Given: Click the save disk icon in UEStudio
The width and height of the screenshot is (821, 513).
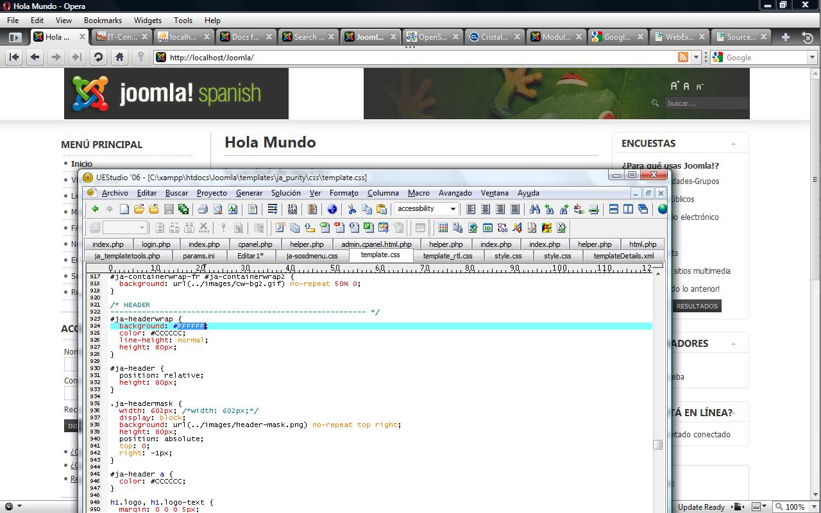Looking at the screenshot, I should coord(169,209).
